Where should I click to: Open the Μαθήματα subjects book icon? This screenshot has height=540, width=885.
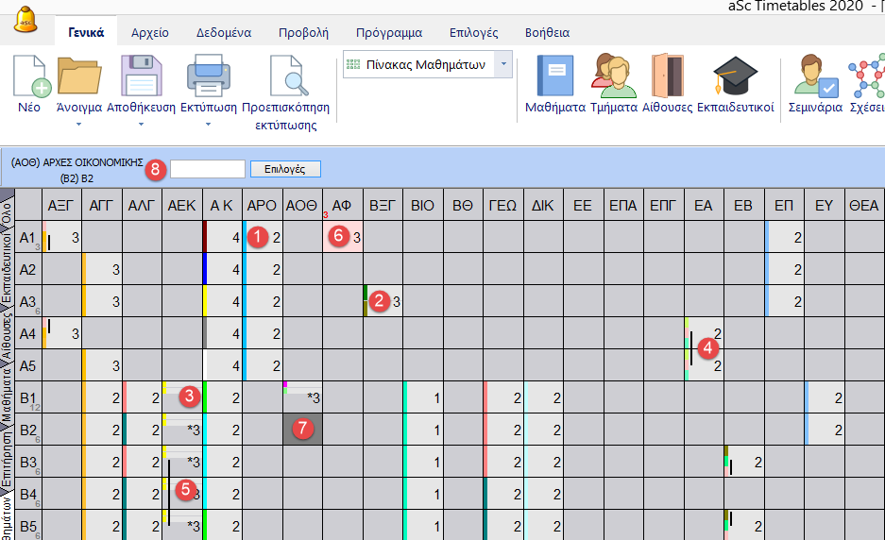tap(554, 77)
